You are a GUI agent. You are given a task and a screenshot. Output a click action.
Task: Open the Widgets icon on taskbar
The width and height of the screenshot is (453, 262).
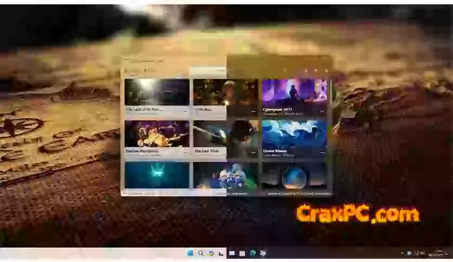click(231, 253)
